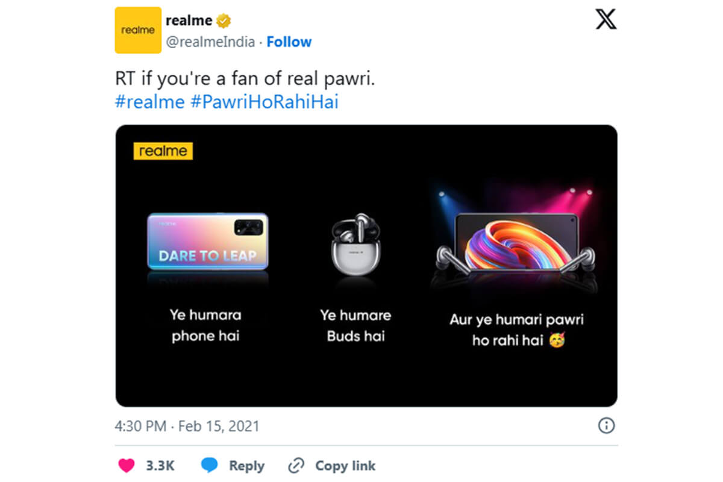Viewport: 723px width, 482px height.
Task: Click the realme display name
Action: pyautogui.click(x=189, y=21)
